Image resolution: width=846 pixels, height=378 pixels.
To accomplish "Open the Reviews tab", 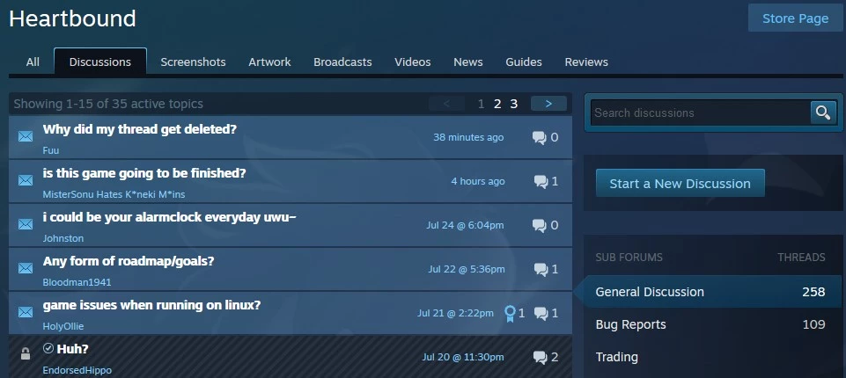I will [586, 62].
